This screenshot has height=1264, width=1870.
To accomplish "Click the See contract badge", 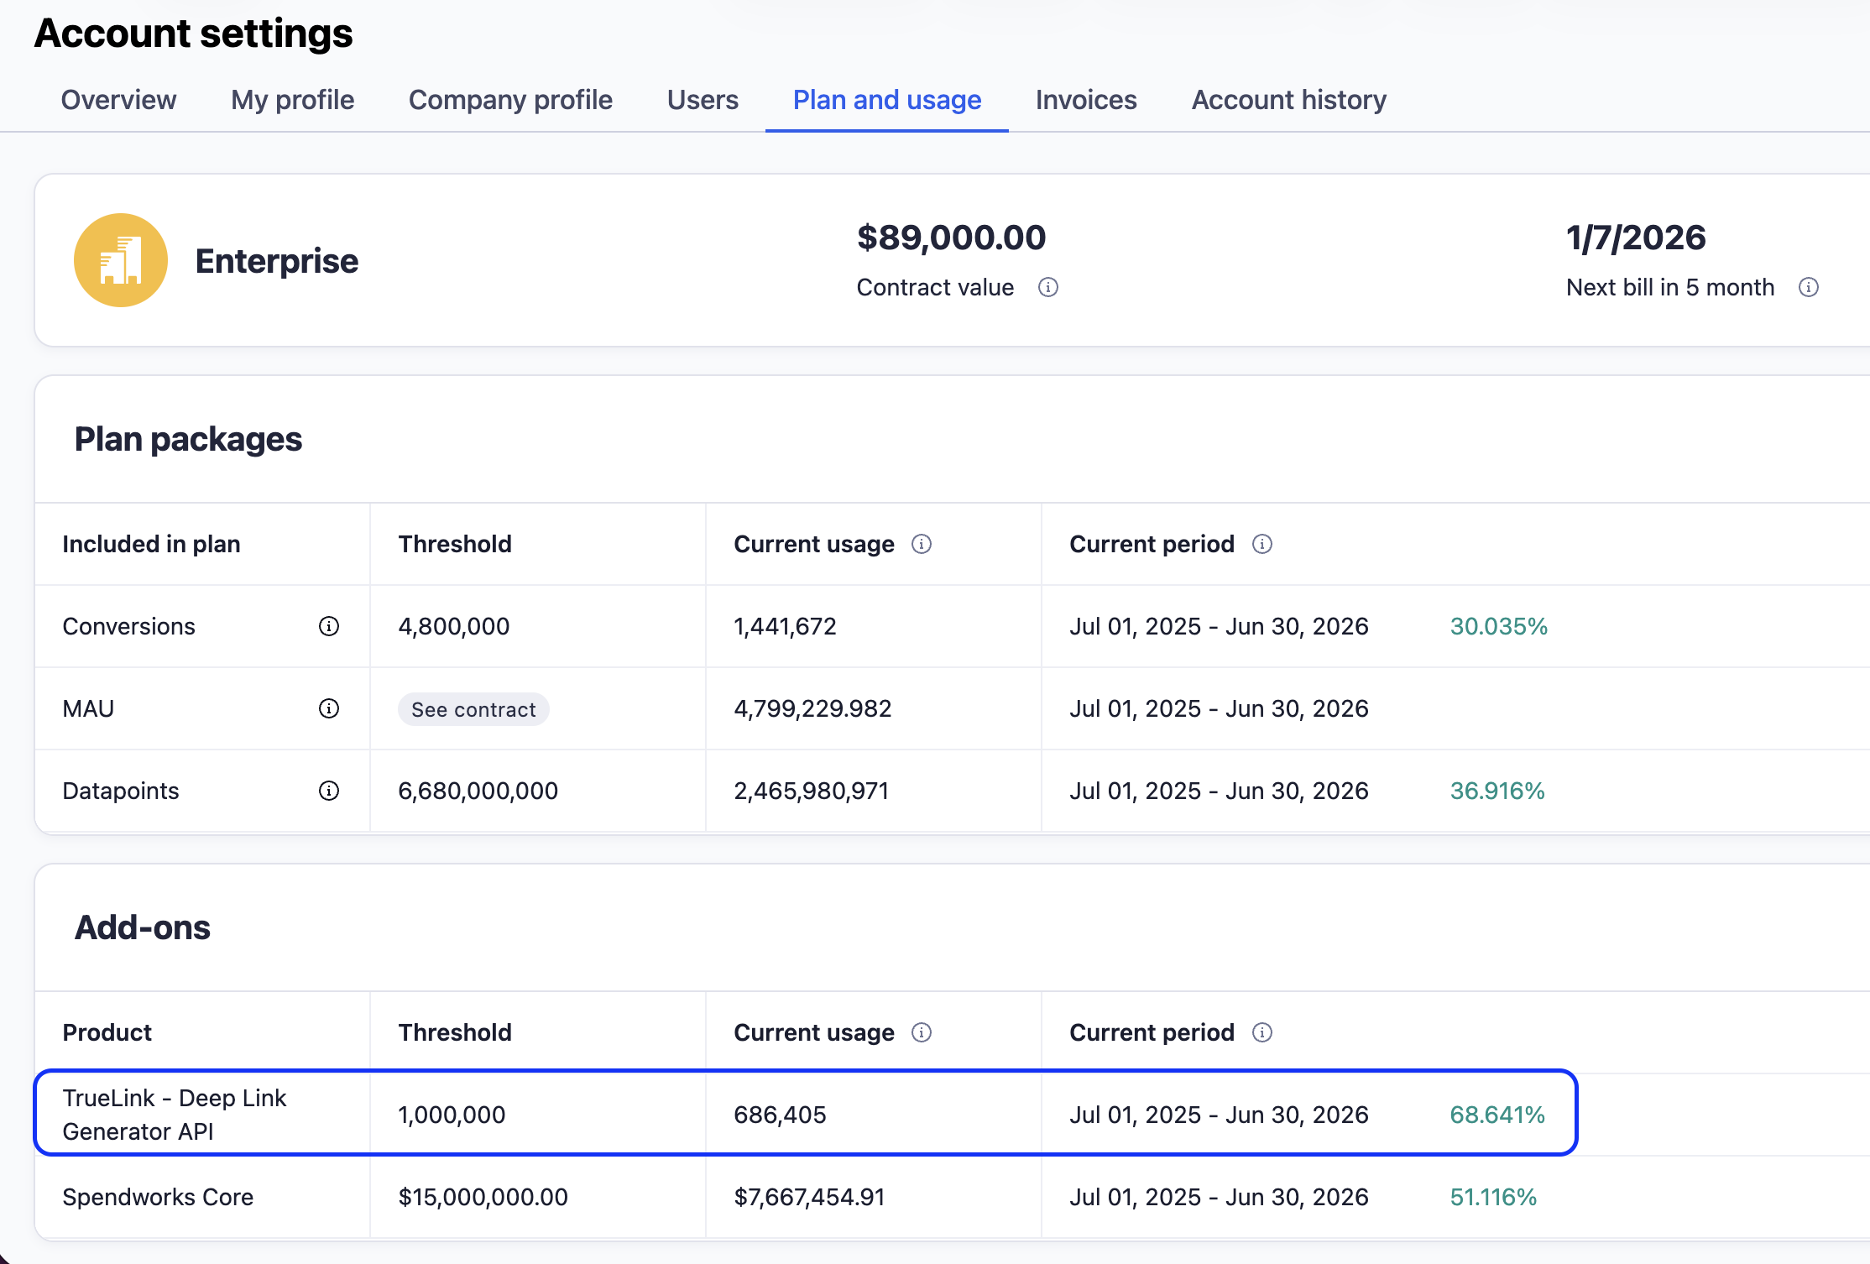I will 473,709.
